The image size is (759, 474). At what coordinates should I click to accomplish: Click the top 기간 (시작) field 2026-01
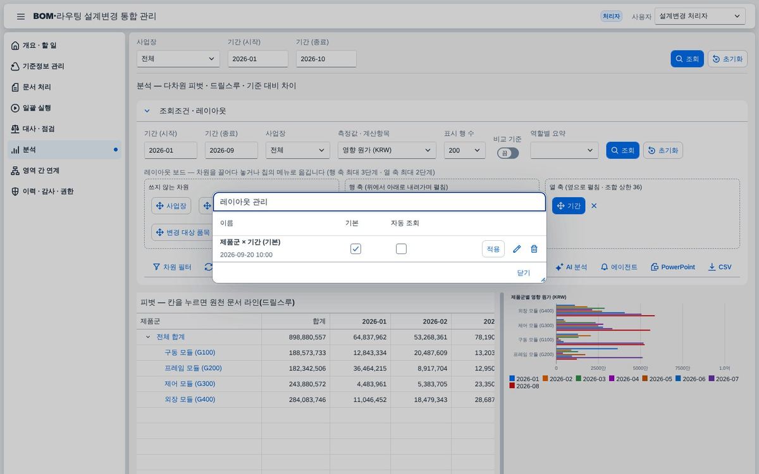(x=258, y=59)
